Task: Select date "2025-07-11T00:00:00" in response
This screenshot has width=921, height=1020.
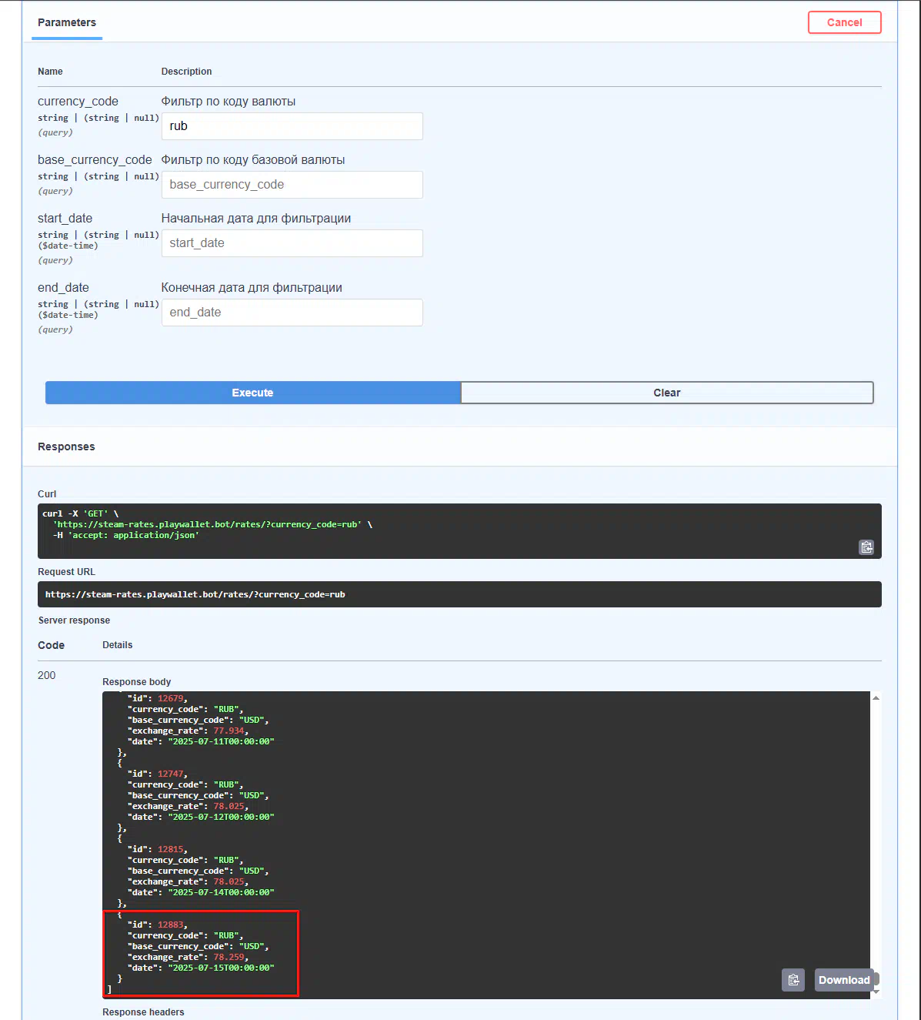Action: tap(221, 741)
